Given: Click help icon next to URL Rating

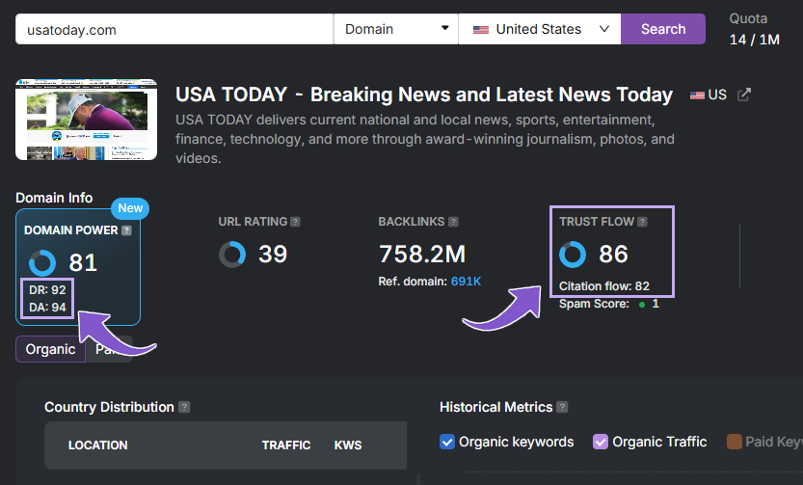Looking at the screenshot, I should 296,222.
